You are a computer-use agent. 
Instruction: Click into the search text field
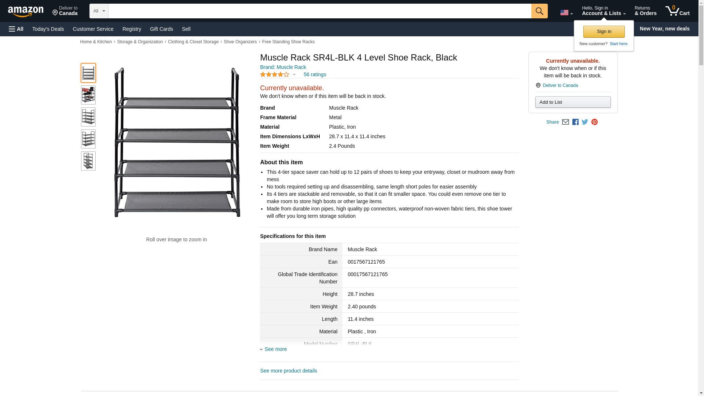pos(319,11)
